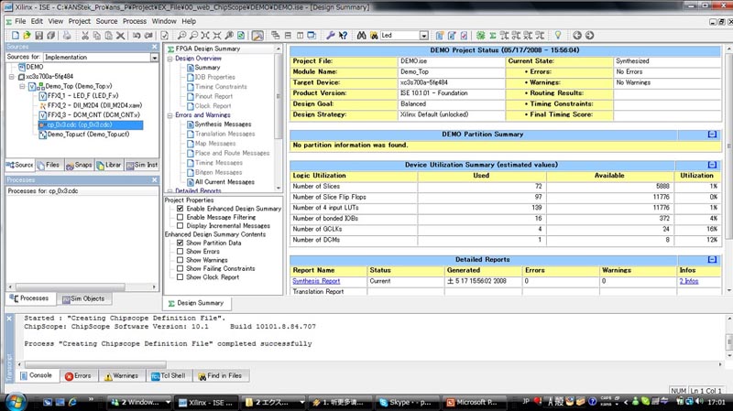This screenshot has height=411, width=733.
Task: Click the Zoom Out magnifier icon
Action: [193, 36]
